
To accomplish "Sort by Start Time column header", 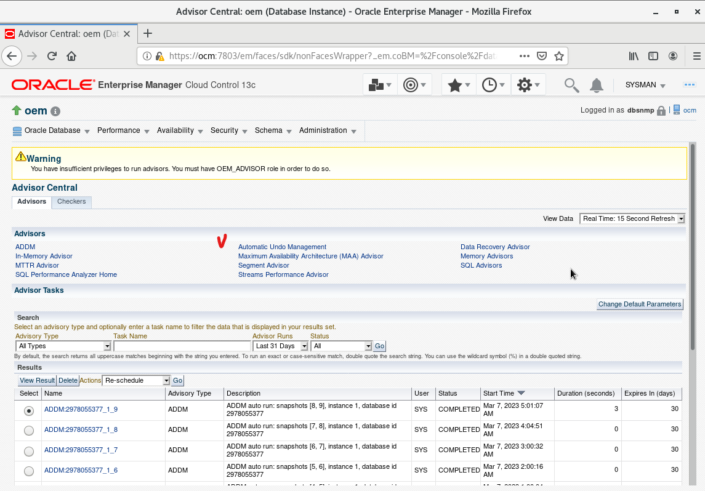I will click(x=504, y=394).
